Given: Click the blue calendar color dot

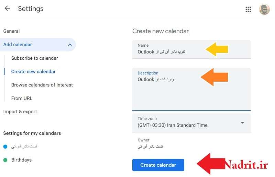Looking at the screenshot, I should coord(5,146).
